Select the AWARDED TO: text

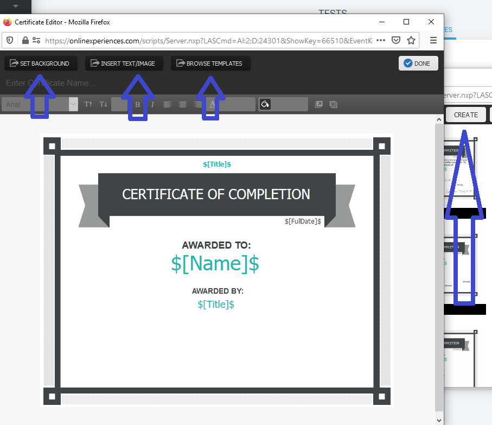click(x=216, y=245)
